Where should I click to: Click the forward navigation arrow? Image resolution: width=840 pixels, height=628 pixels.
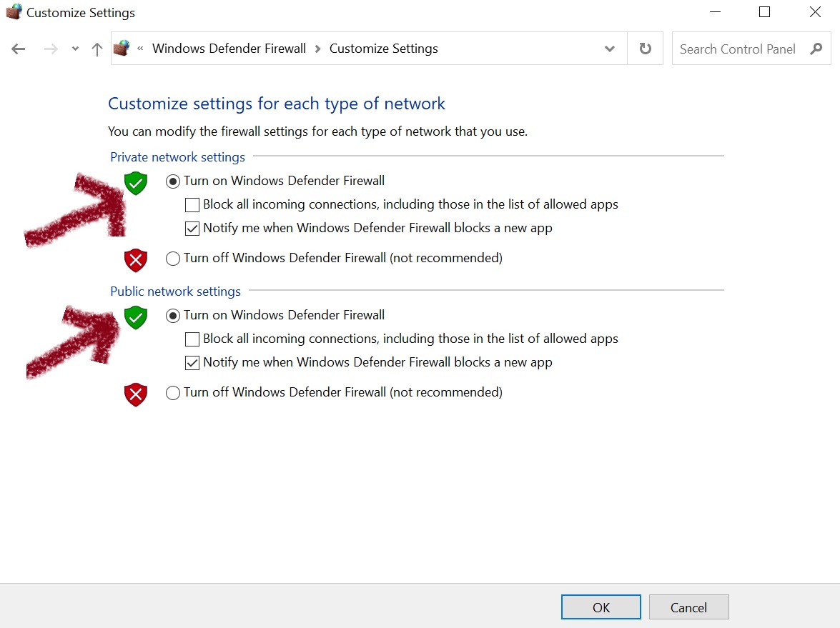51,49
